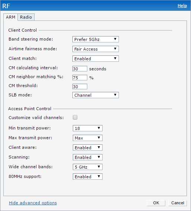Expand the Max transmit power dropdown
This screenshot has height=211, width=191.
point(88,138)
